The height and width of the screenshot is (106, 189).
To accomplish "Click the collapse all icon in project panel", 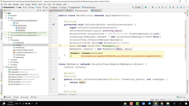I will 40,11.
